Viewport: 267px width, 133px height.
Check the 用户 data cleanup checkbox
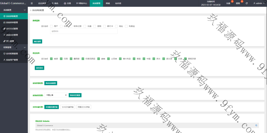[52, 26]
